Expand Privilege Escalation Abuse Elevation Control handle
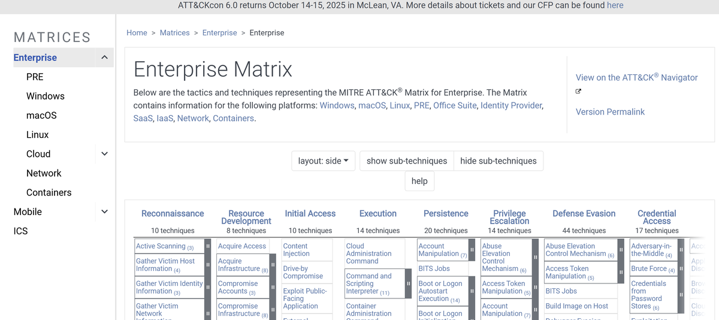This screenshot has height=320, width=719. click(x=535, y=258)
